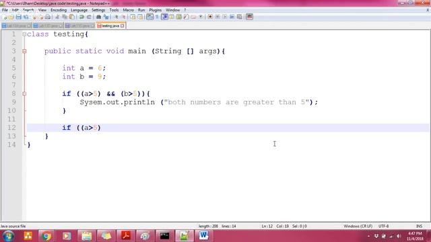The image size is (431, 242).
Task: Click the Replace toolbar icon
Action: [x=106, y=17]
